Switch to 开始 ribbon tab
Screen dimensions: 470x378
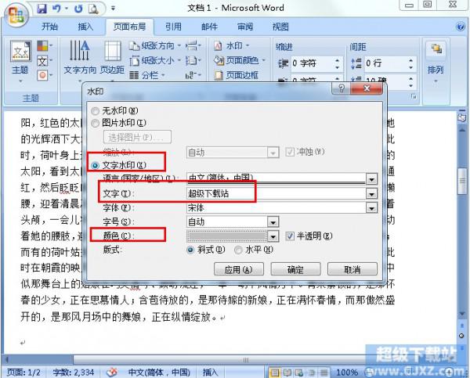pyautogui.click(x=49, y=27)
